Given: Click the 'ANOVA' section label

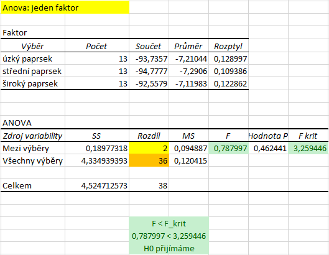Looking at the screenshot, I should pyautogui.click(x=33, y=123).
